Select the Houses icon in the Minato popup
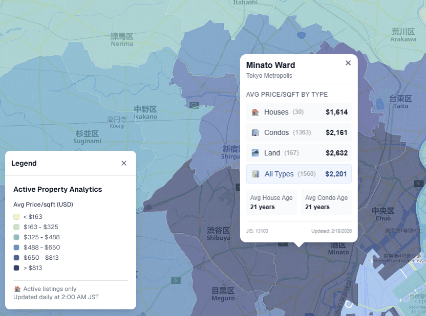Image resolution: width=426 pixels, height=316 pixels. coord(254,111)
